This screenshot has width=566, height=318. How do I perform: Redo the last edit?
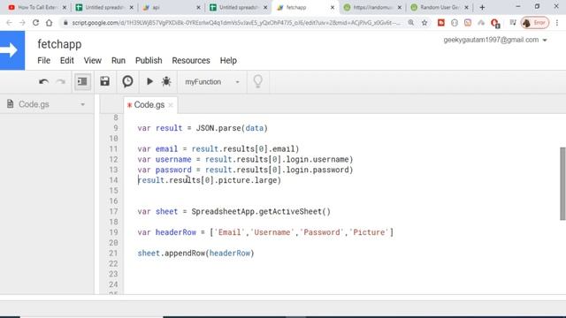[x=60, y=82]
